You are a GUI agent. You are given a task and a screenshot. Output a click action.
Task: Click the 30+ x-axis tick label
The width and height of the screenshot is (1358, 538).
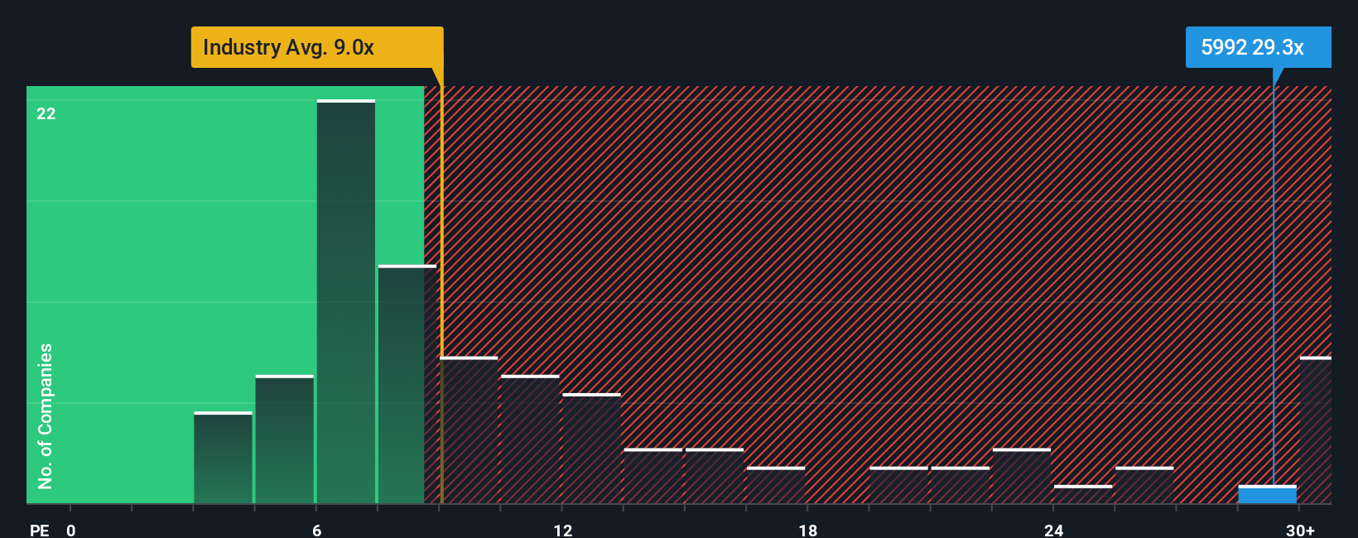(x=1300, y=530)
